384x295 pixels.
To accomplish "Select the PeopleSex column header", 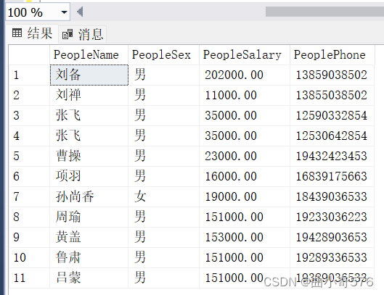I will click(x=163, y=55).
